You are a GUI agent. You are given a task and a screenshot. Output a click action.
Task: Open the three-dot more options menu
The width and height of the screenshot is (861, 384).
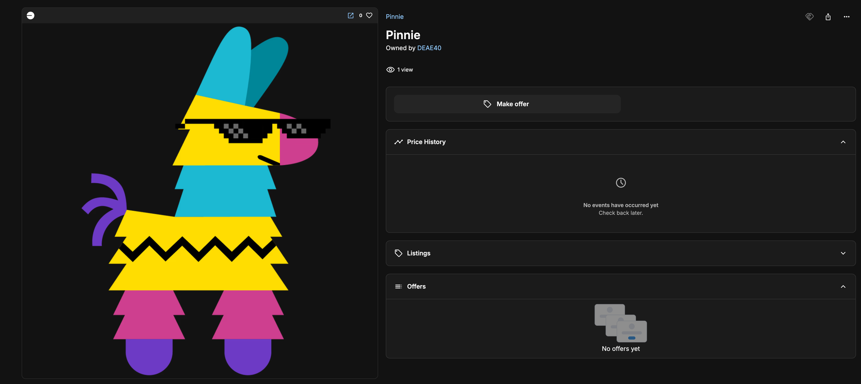(846, 17)
